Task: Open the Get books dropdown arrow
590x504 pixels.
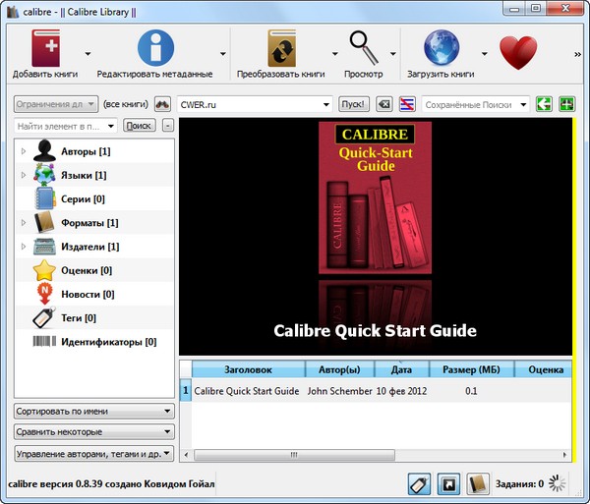Action: coord(485,54)
